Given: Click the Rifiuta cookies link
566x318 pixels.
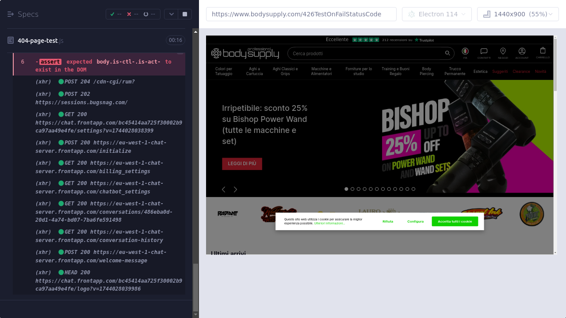Looking at the screenshot, I should point(388,221).
